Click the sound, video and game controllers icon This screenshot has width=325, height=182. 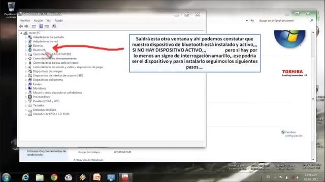30,67
